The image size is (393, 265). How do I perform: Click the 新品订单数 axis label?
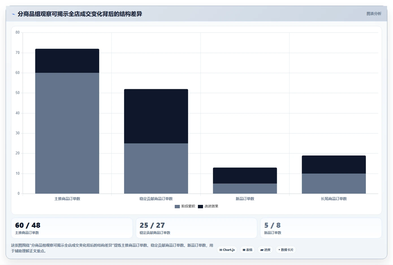245,199
